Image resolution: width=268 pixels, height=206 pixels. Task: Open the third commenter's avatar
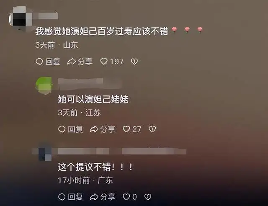(x=44, y=154)
